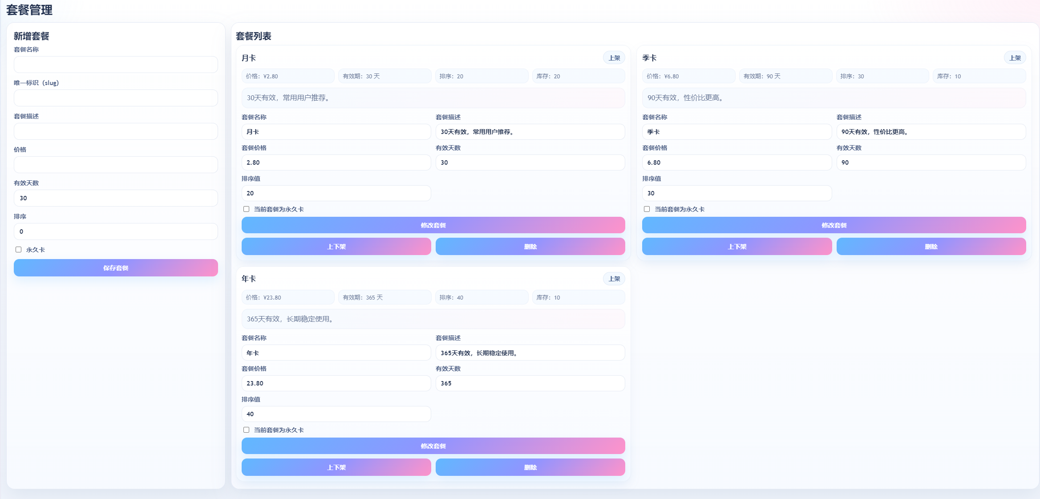Screen dimensions: 1040x499
Task: Enable 当前套餐为永久卡 on the 季卡 card
Action: pyautogui.click(x=647, y=209)
